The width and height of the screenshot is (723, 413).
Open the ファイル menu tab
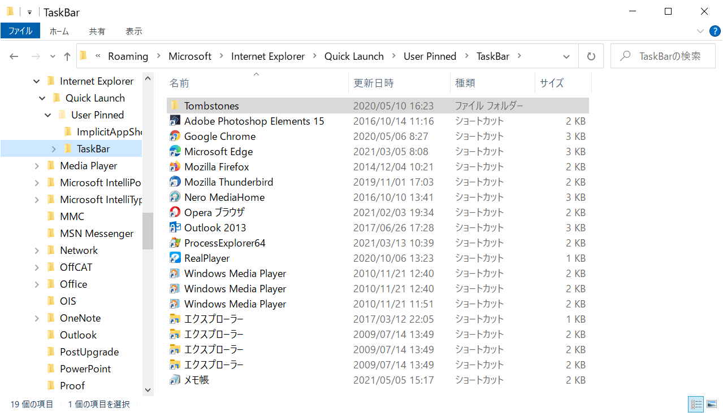(20, 31)
